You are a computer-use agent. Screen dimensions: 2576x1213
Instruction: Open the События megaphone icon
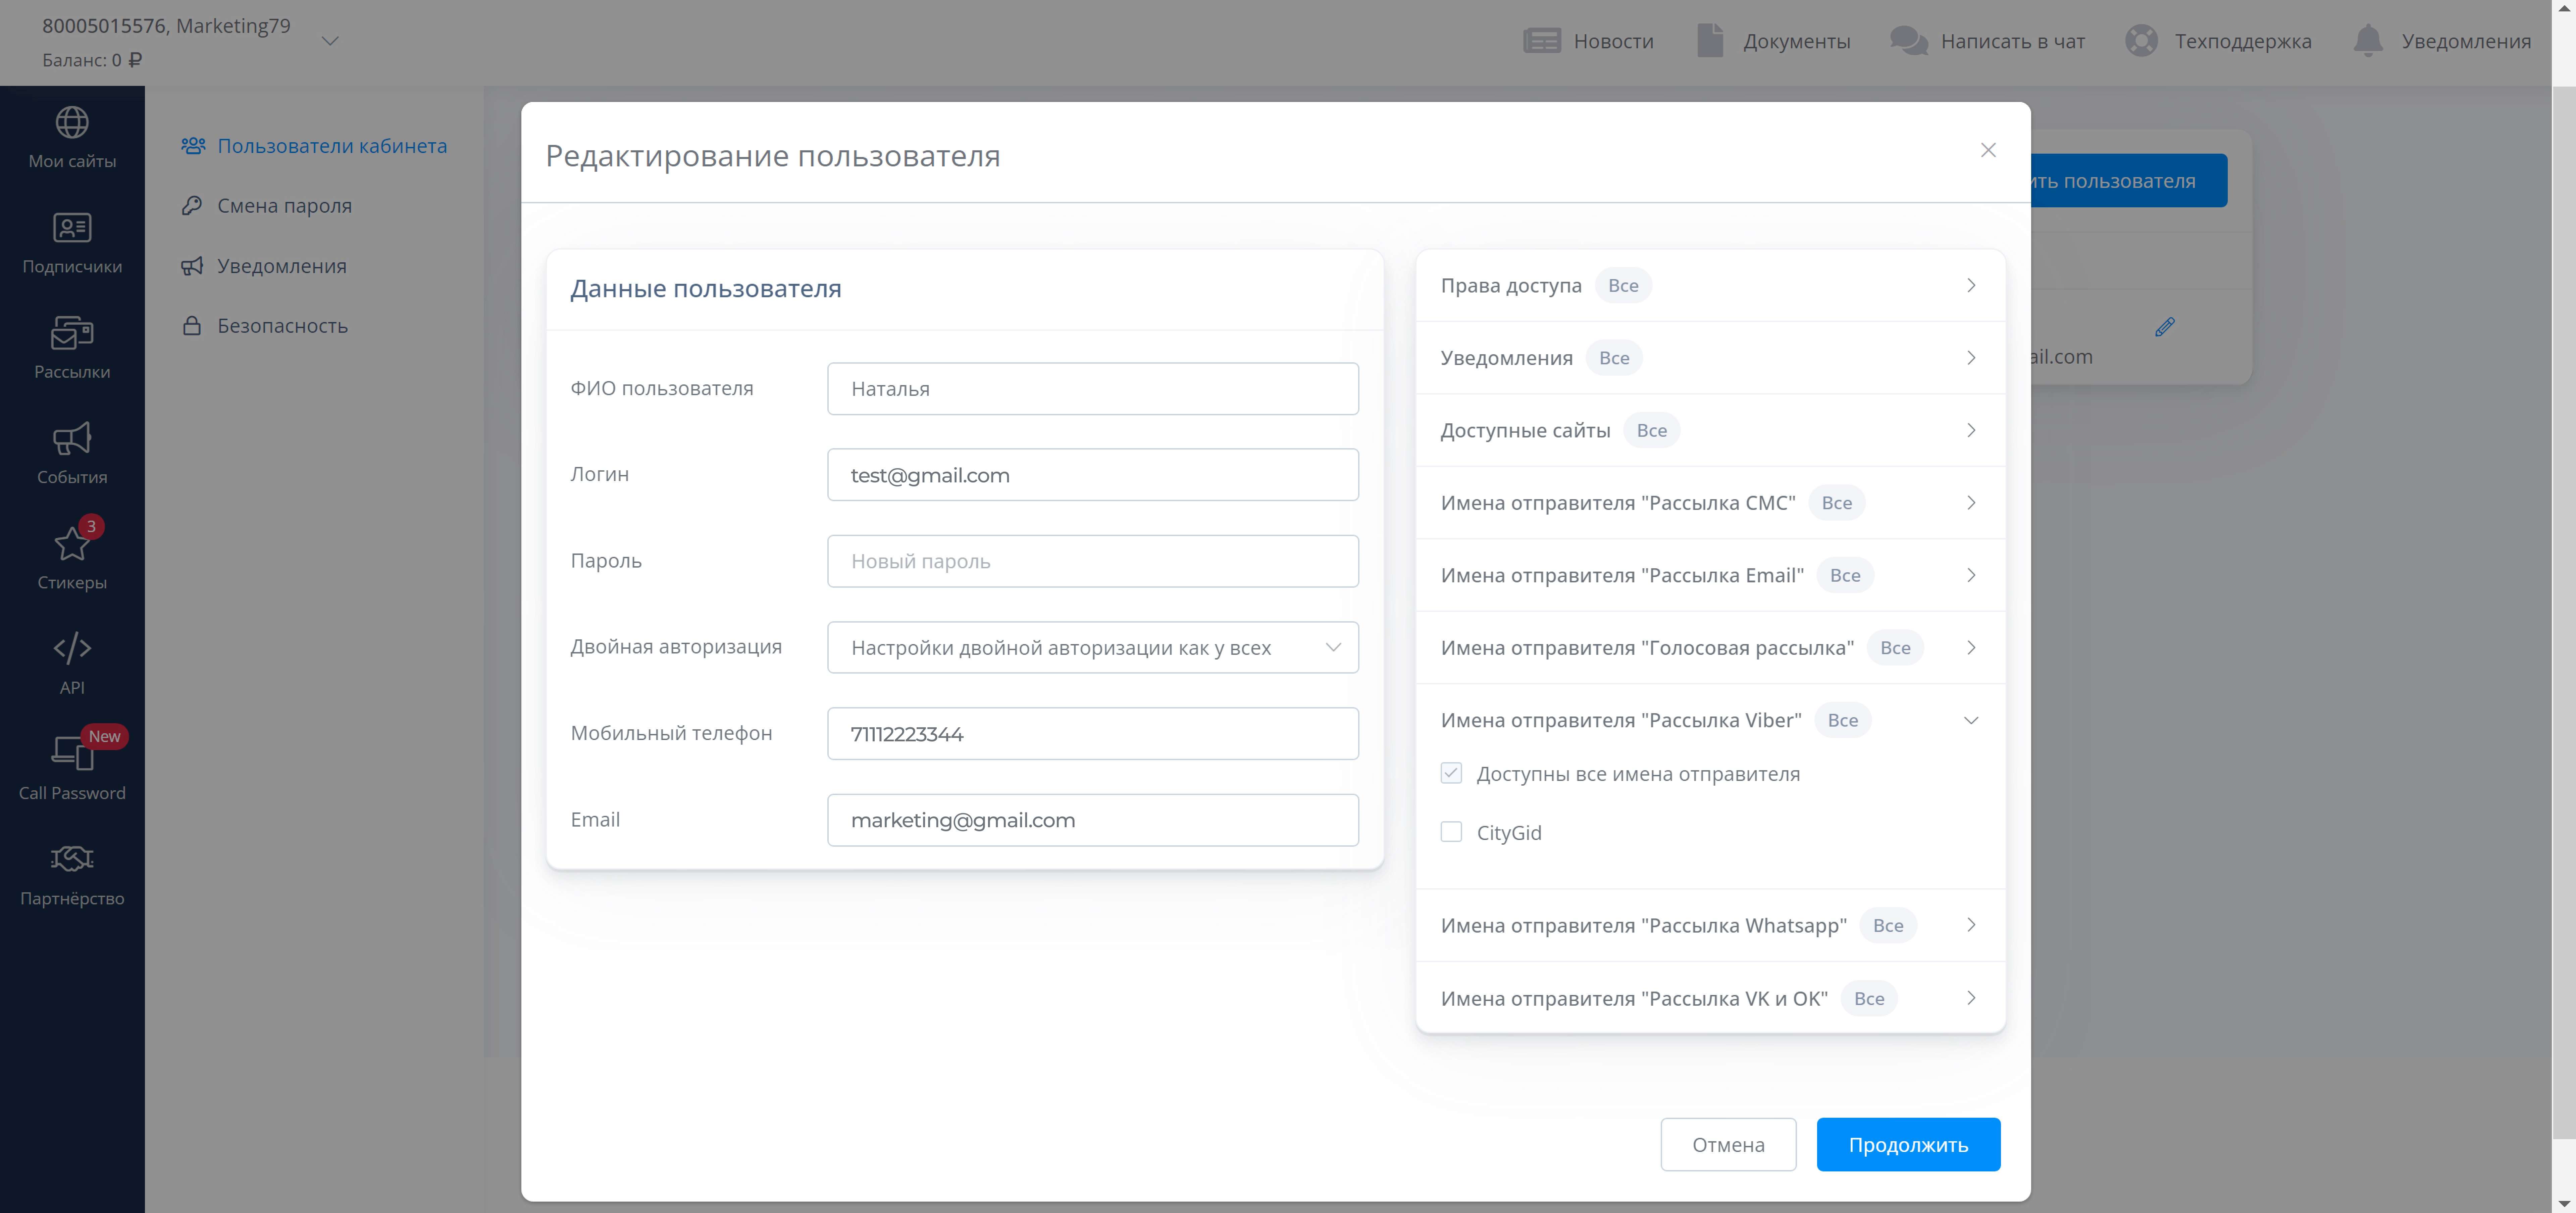pyautogui.click(x=72, y=438)
